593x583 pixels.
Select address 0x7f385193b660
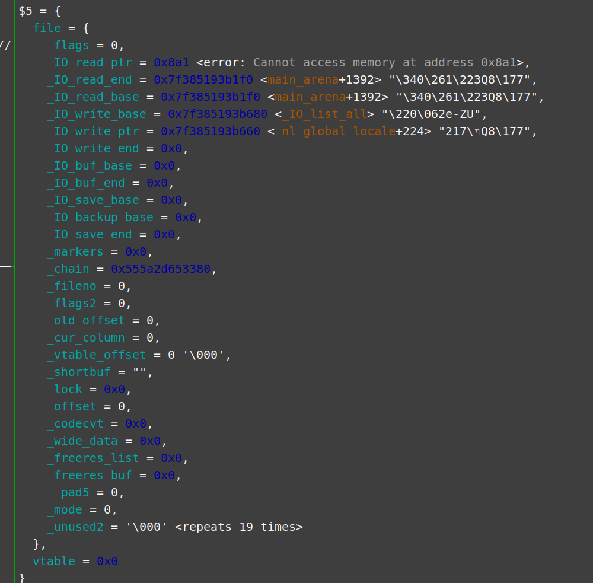tap(211, 131)
